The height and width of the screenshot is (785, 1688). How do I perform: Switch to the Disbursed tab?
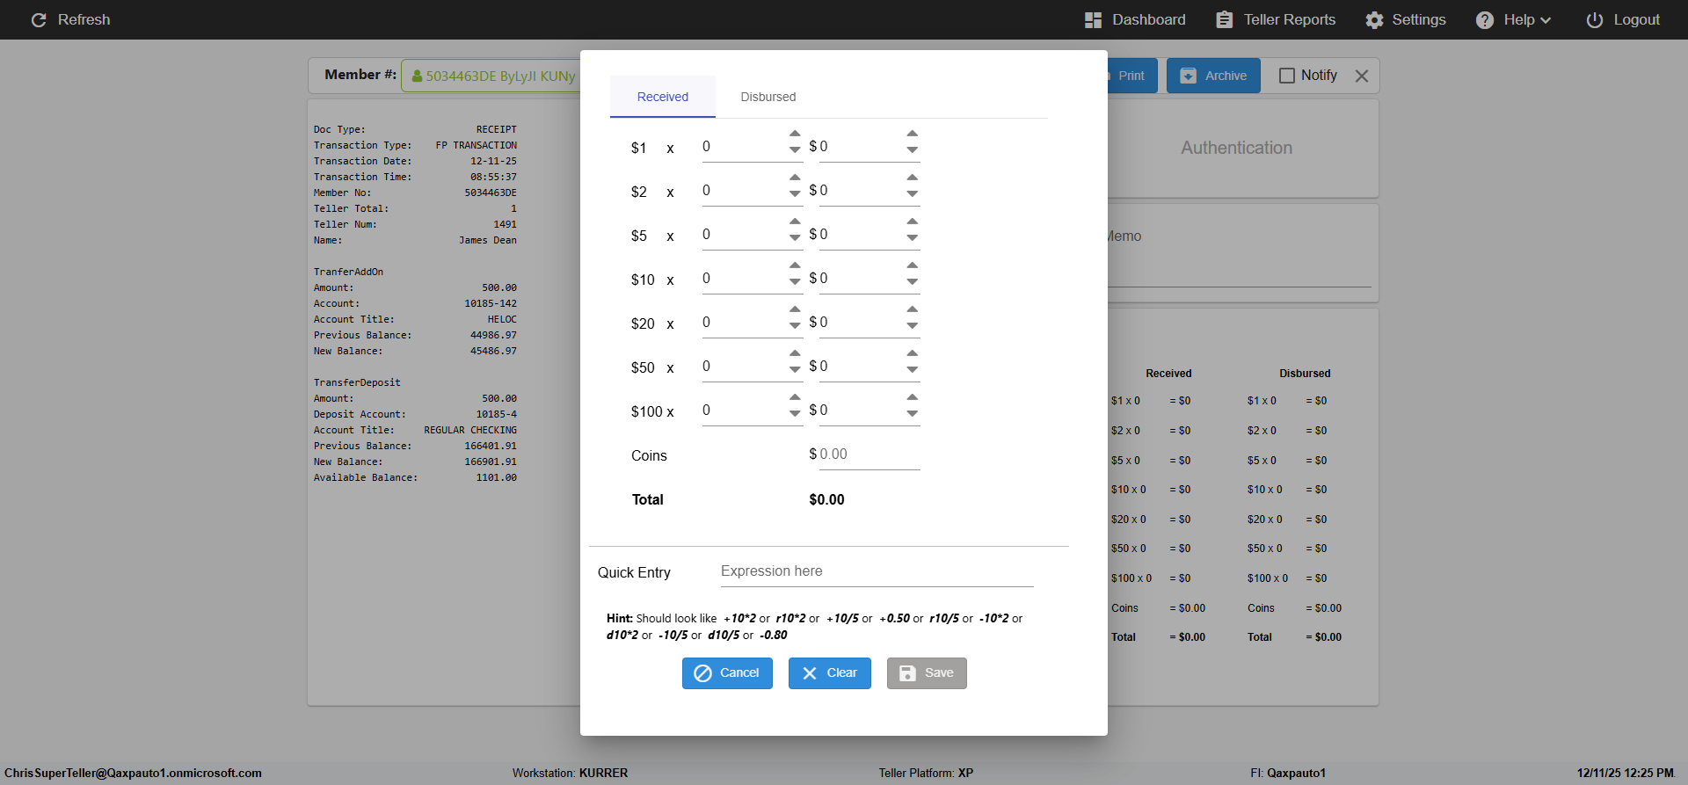pos(768,97)
